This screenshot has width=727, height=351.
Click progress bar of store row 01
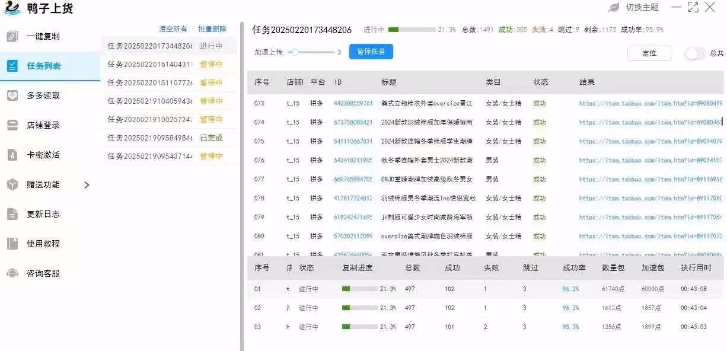[x=359, y=289]
